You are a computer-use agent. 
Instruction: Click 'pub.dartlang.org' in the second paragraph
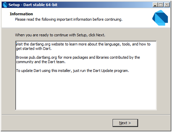[43, 57]
